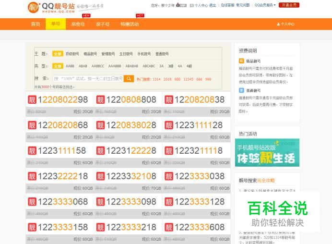The height and width of the screenshot is (244, 332).
Task: Click the 靓 badge beside number 1223333128
Action: (169, 202)
